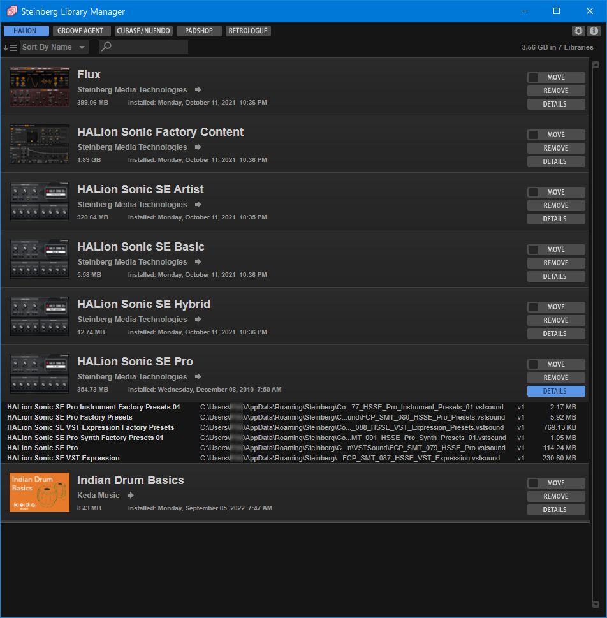Select HALion Sonic SE Artist thumbnail

[x=40, y=202]
